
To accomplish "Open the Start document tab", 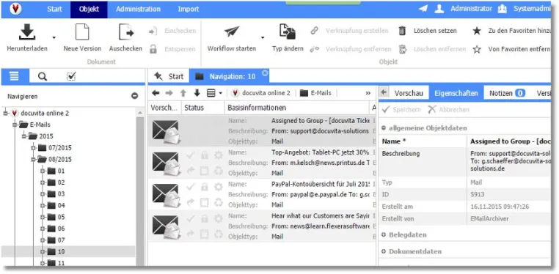I will point(169,76).
